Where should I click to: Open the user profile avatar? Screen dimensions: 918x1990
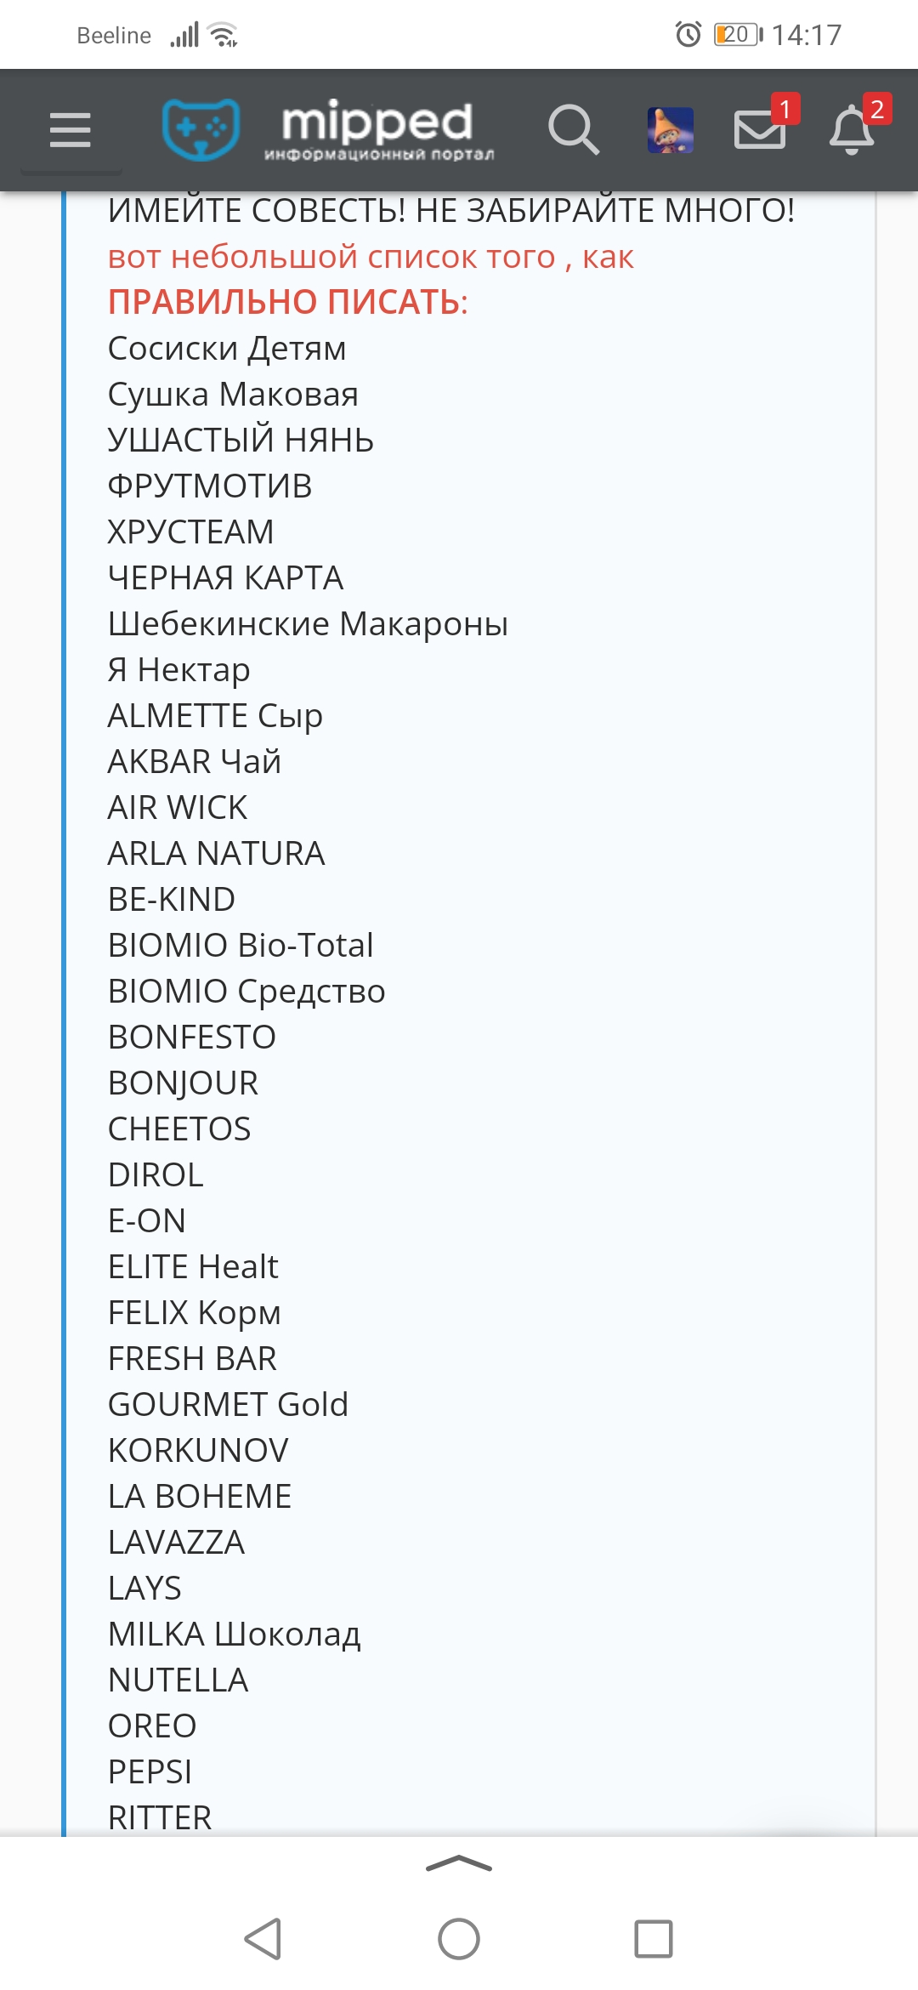(x=671, y=130)
